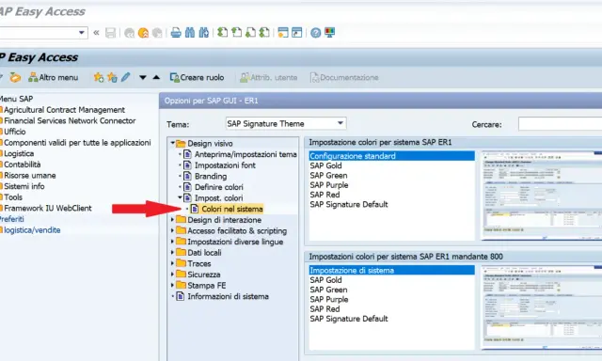Select Configurazione standard in system colors list

[391, 156]
